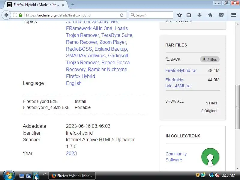Open a new tab with plus button

[x=73, y=5]
